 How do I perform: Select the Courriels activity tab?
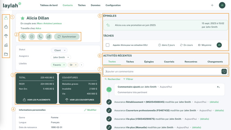pyautogui.click(x=169, y=62)
